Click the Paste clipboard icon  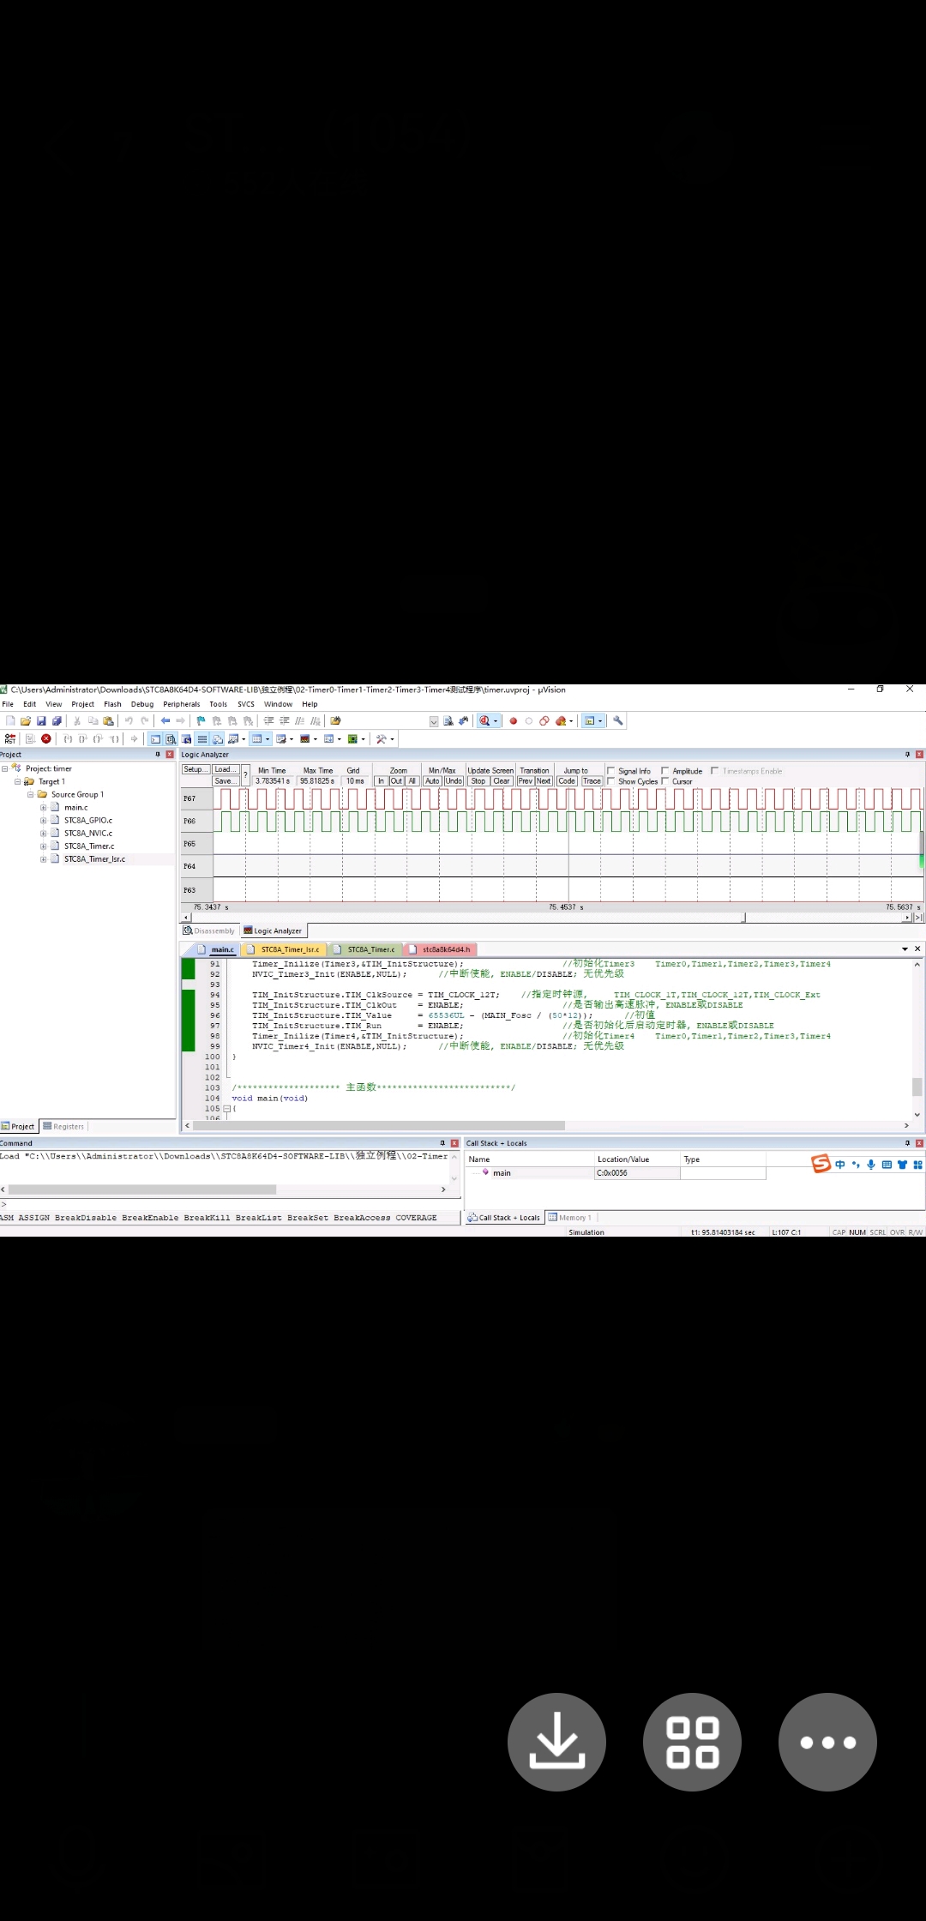click(108, 721)
